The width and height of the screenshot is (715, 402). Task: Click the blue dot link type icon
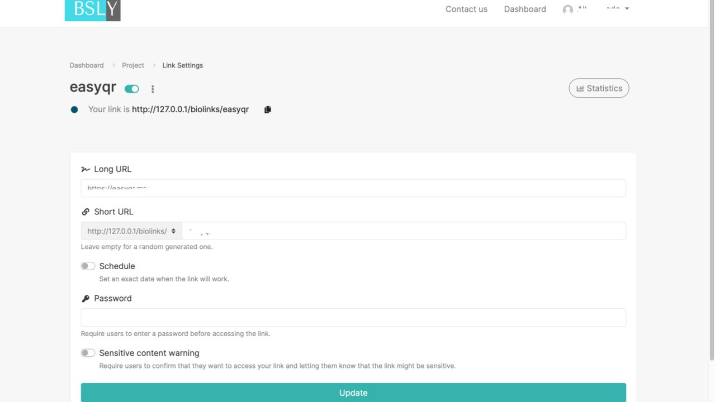pos(74,109)
